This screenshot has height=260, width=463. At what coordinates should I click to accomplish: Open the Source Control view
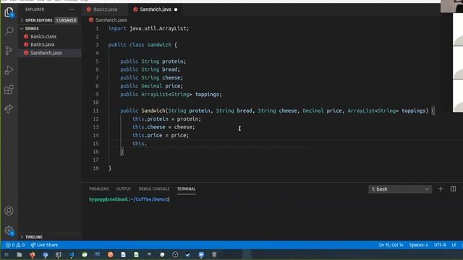9,51
